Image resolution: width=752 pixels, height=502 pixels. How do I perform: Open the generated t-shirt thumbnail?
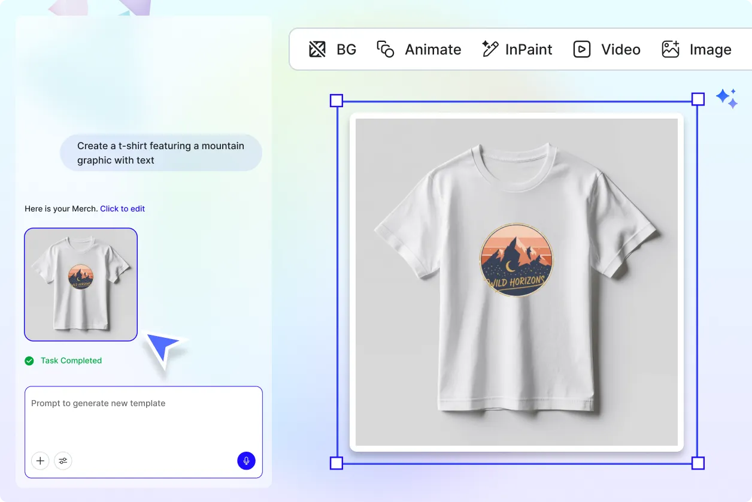click(x=81, y=285)
